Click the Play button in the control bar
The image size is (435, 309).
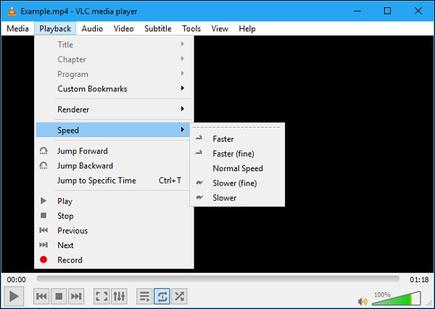click(14, 296)
